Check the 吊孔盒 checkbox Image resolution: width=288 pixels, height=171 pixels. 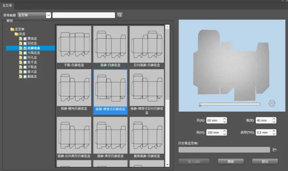click(x=25, y=57)
